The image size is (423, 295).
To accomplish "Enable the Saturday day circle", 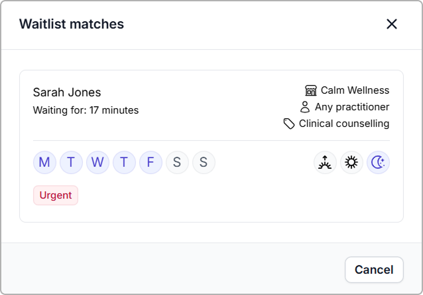I will (177, 162).
